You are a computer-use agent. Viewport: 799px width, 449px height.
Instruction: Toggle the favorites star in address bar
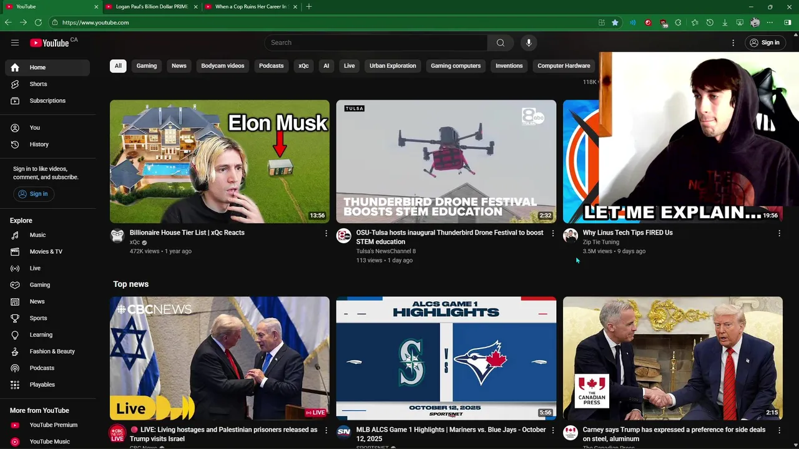615,22
